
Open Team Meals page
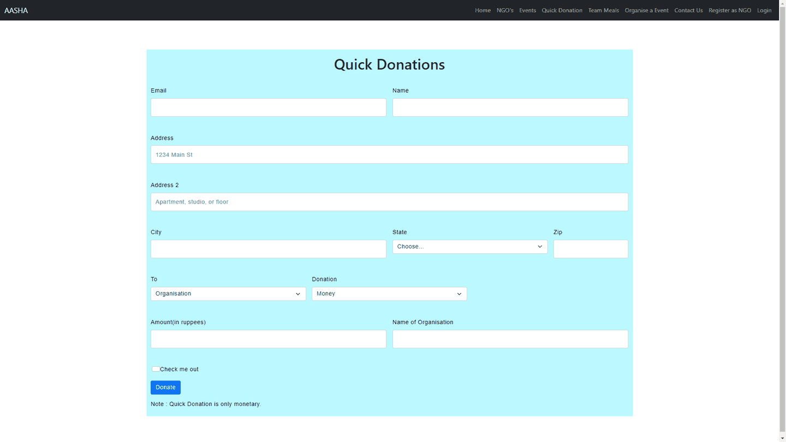(x=603, y=10)
